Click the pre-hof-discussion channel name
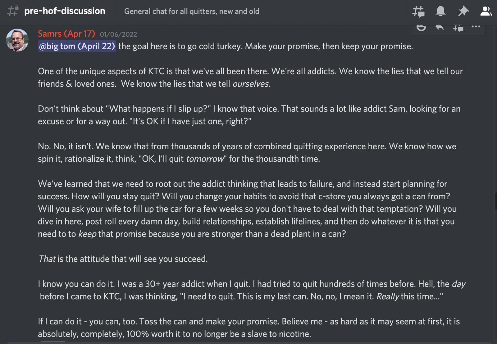This screenshot has height=344, width=497. coord(65,11)
